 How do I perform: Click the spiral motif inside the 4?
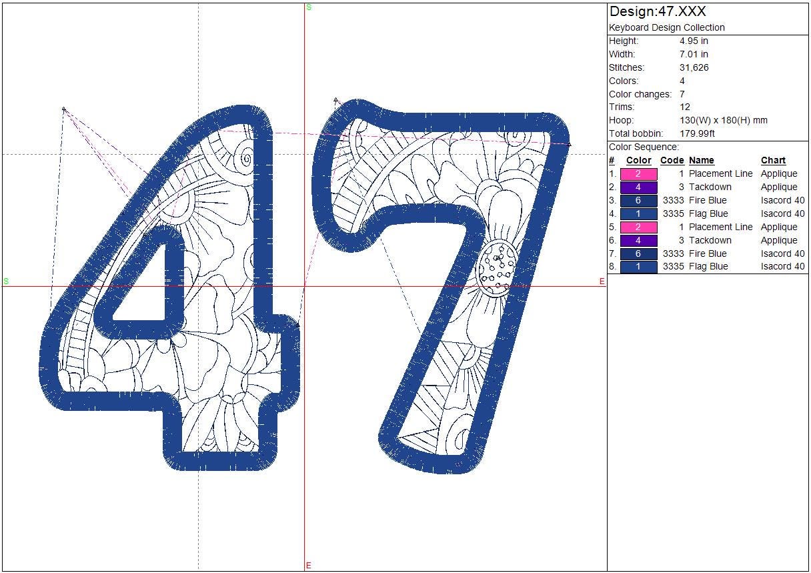[x=245, y=159]
